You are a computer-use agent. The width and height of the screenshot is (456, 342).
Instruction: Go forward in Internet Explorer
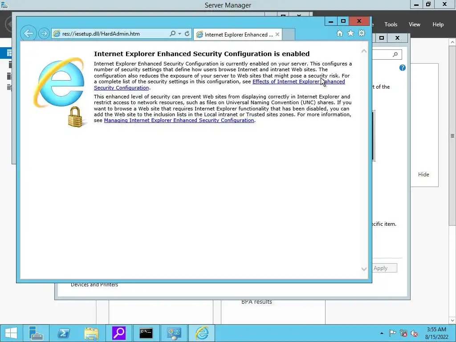[x=44, y=34]
